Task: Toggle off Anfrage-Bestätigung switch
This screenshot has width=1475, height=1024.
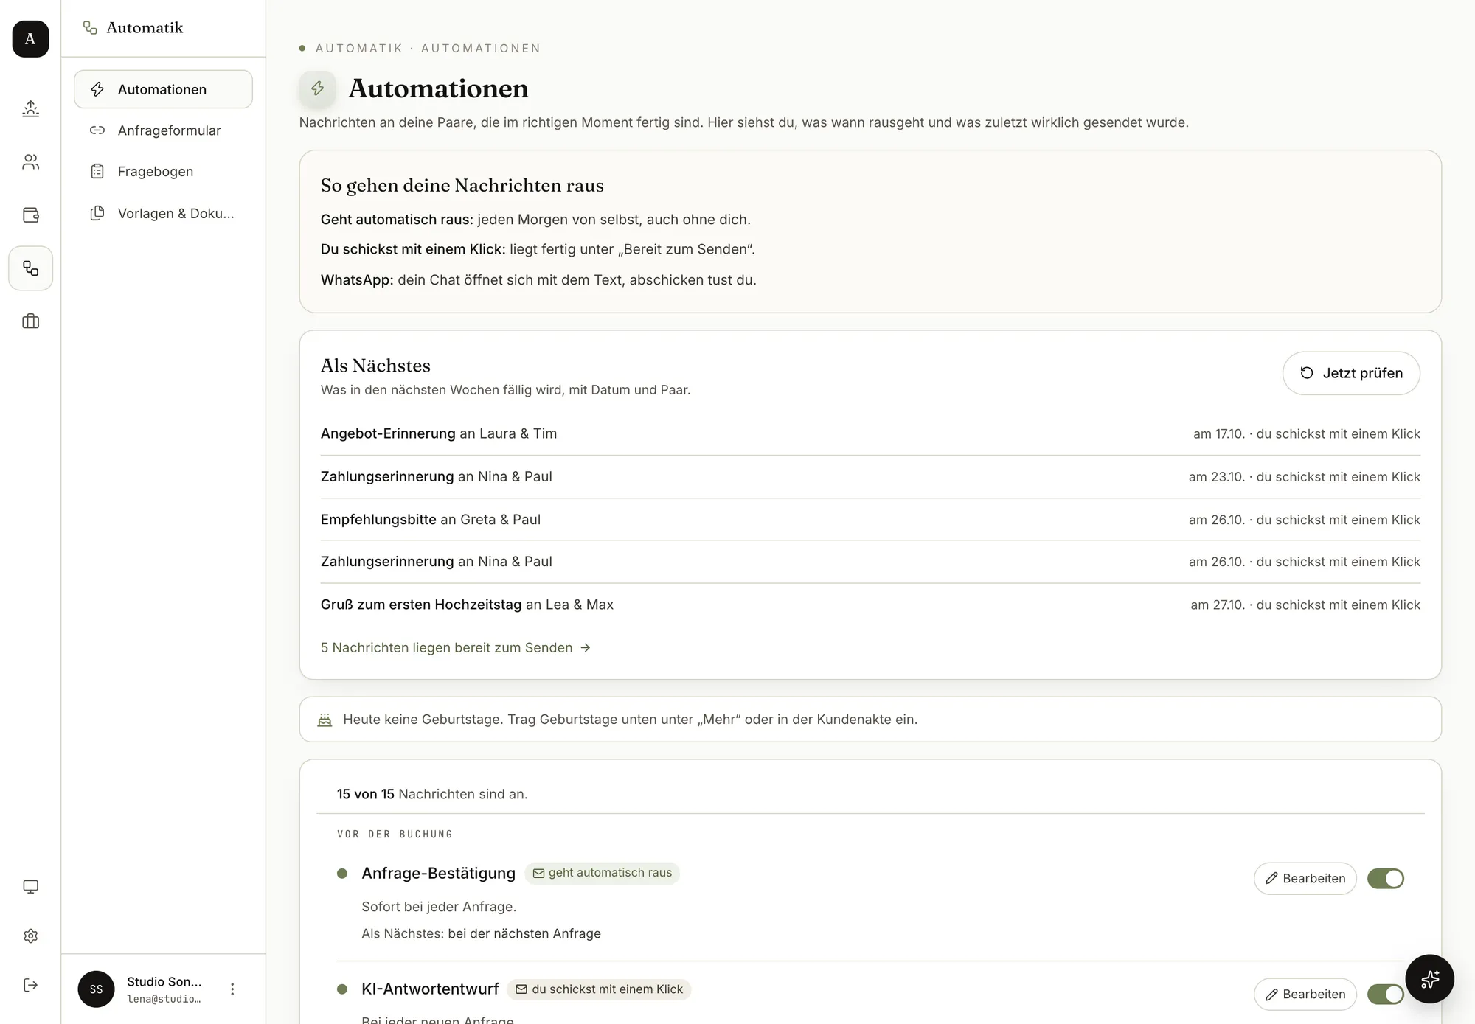Action: coord(1386,879)
